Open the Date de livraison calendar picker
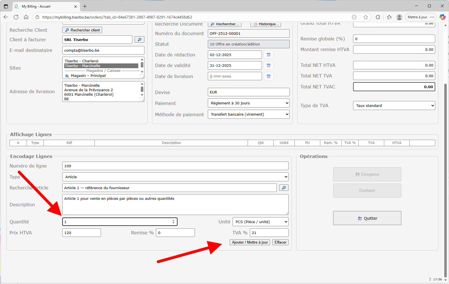This screenshot has height=284, width=449. [x=268, y=76]
